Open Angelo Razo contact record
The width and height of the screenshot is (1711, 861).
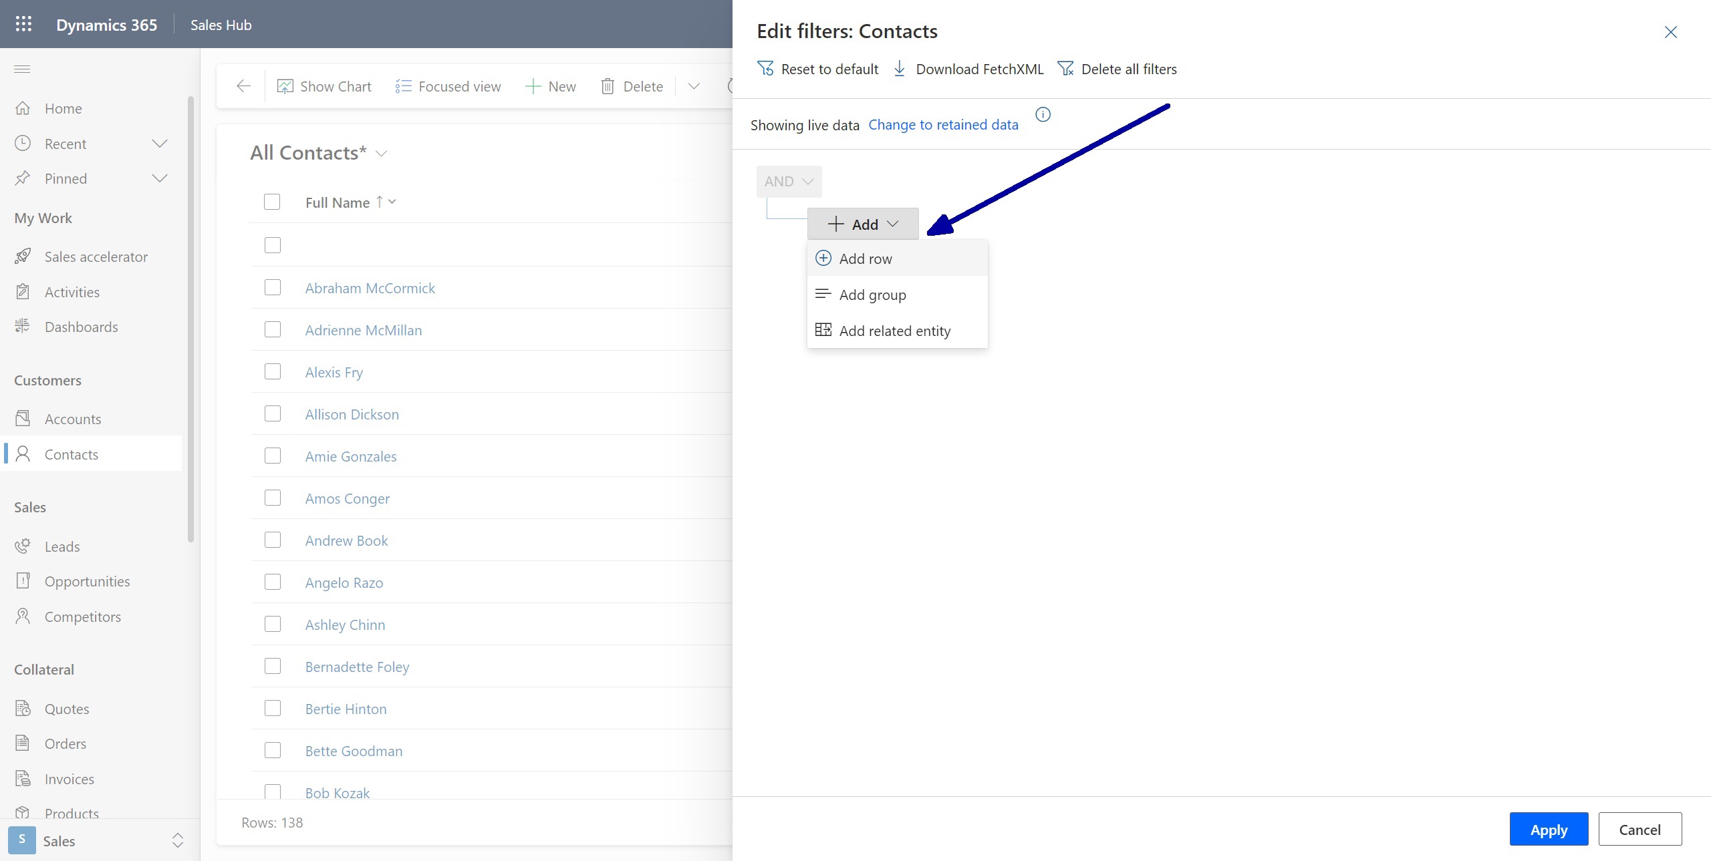coord(344,582)
